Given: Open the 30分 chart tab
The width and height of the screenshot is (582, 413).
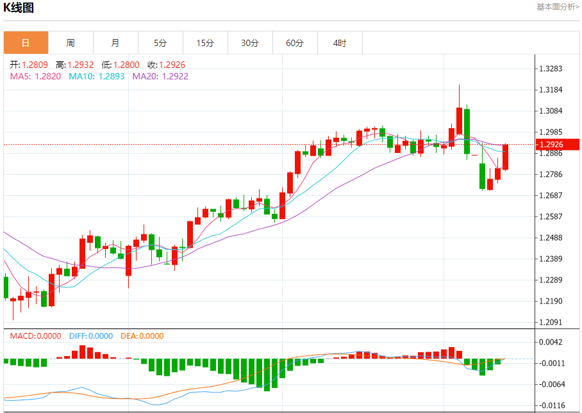Looking at the screenshot, I should click(250, 43).
